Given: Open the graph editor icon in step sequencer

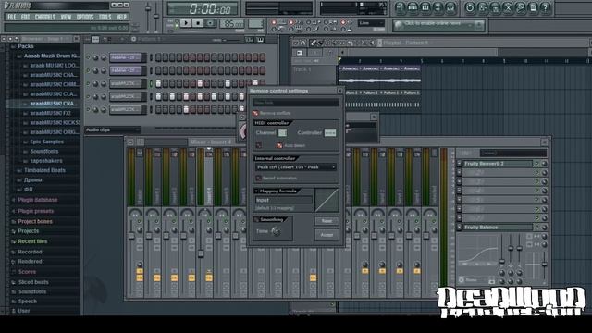Looking at the screenshot, I should [249, 39].
